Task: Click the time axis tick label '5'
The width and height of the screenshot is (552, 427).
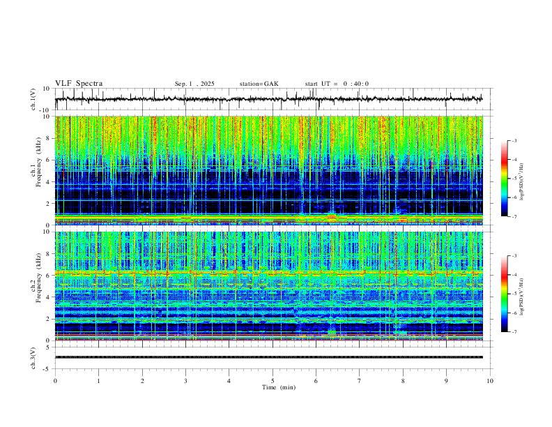Action: click(x=273, y=381)
